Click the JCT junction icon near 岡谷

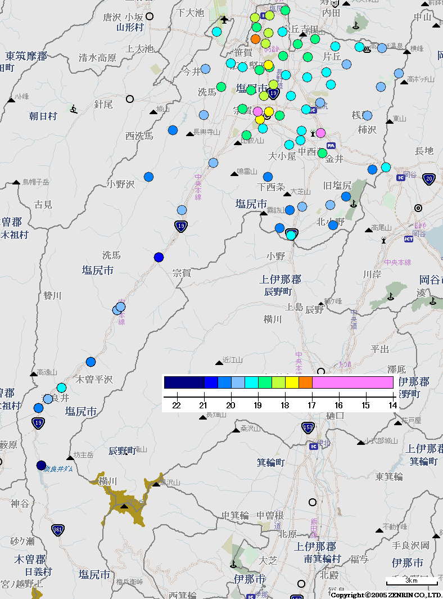point(408,239)
